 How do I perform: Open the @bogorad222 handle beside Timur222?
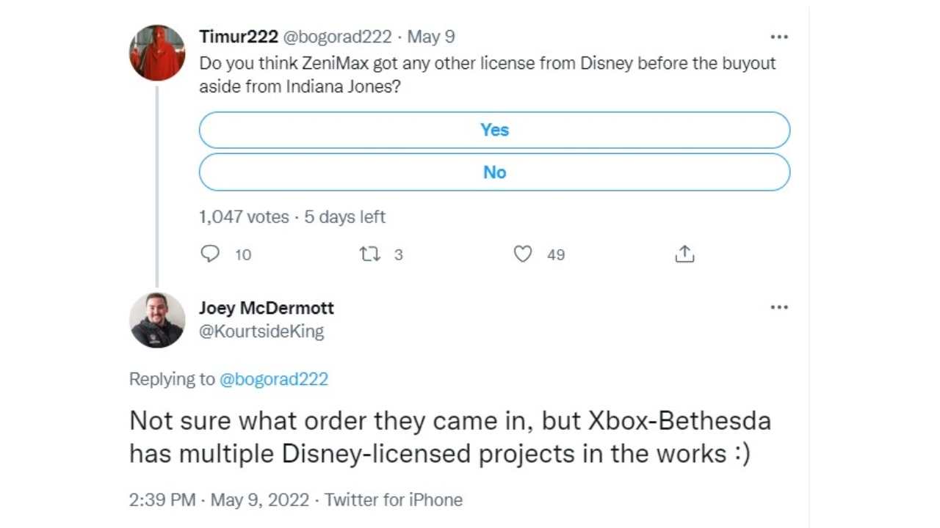tap(338, 37)
